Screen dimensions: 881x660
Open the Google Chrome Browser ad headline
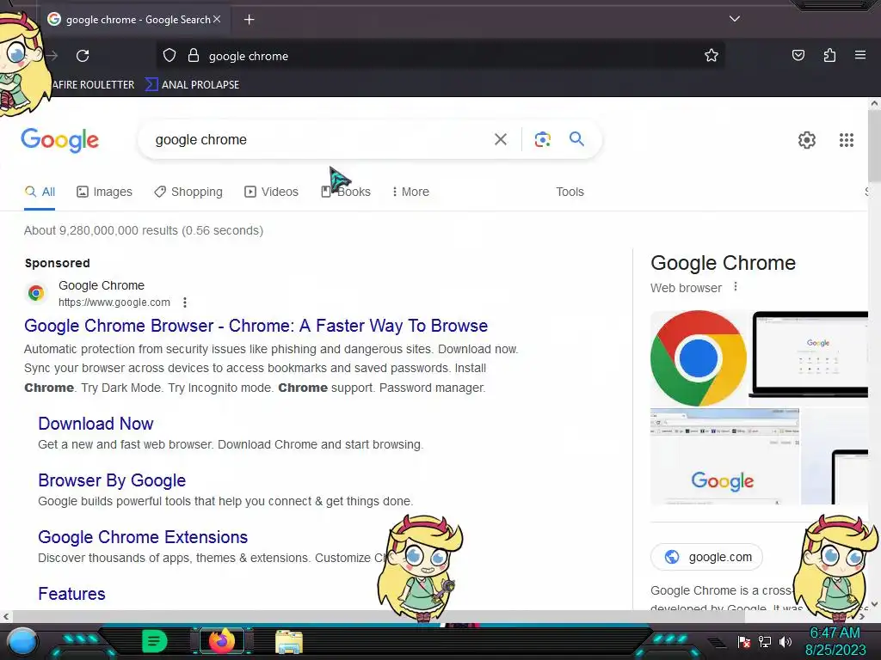(x=256, y=326)
